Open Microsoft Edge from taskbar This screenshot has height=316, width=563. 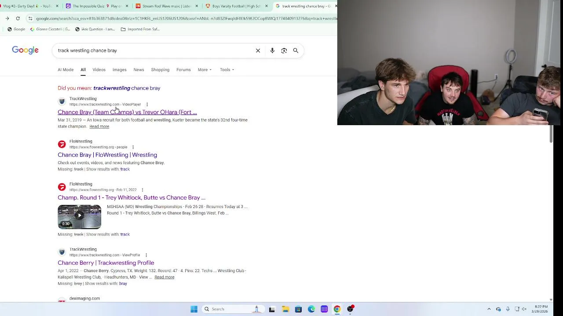(311, 309)
